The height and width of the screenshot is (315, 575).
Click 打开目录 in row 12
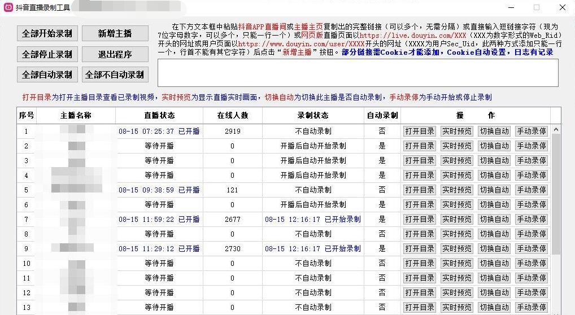click(420, 292)
